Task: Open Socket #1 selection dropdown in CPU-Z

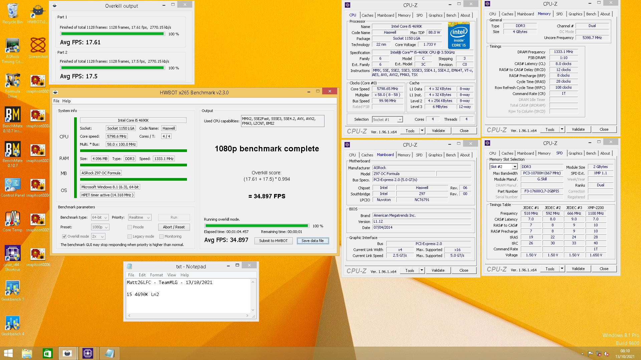Action: pos(387,119)
